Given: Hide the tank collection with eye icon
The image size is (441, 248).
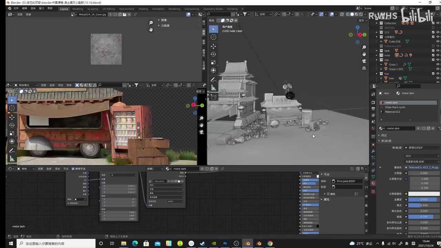Looking at the screenshot, I should (438, 51).
